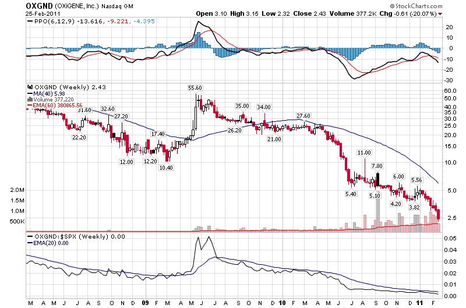Click the blue legend line before EMA(20)
The height and width of the screenshot is (308, 466).
click(30, 243)
